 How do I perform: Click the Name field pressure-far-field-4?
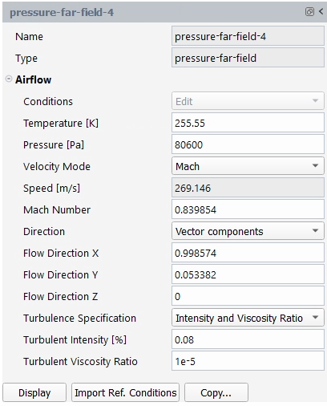click(248, 36)
